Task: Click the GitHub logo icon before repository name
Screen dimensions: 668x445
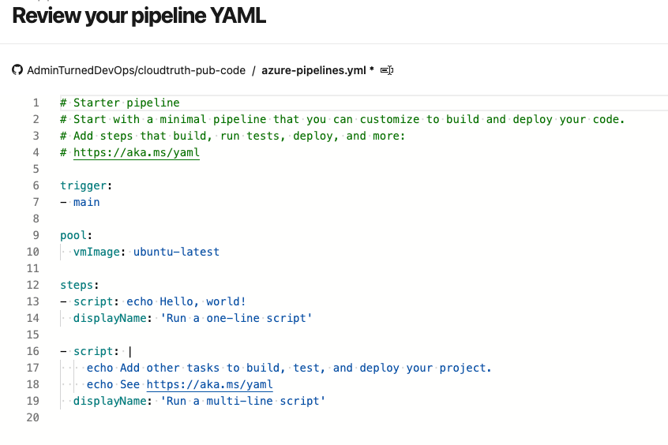Action: (x=17, y=70)
